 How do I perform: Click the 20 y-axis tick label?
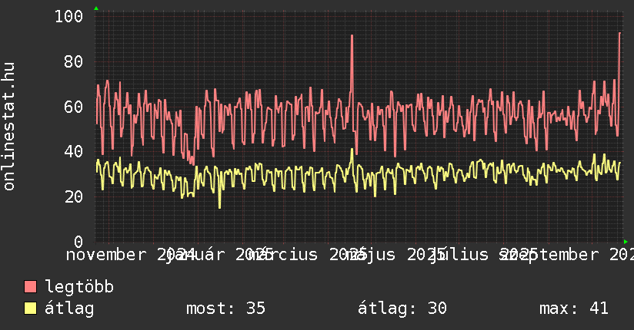(74, 196)
